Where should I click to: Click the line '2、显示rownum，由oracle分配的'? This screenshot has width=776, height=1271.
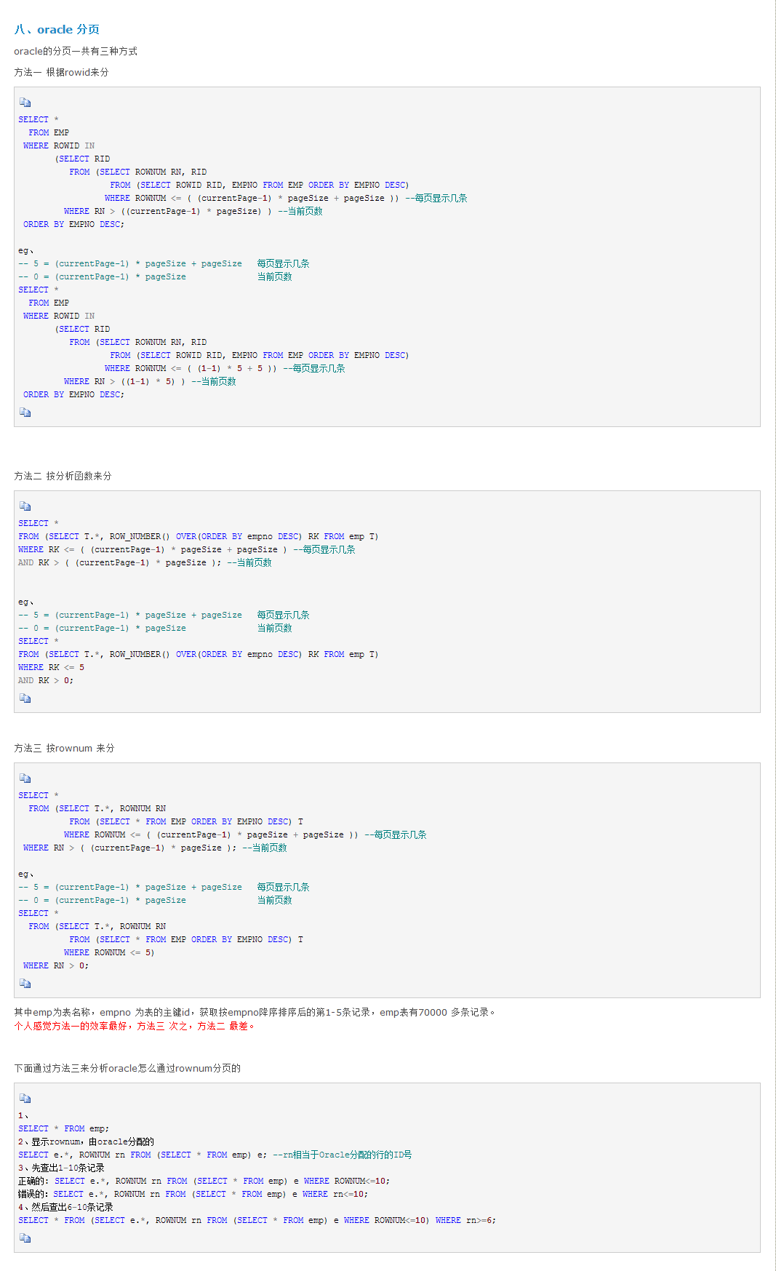(x=86, y=1141)
